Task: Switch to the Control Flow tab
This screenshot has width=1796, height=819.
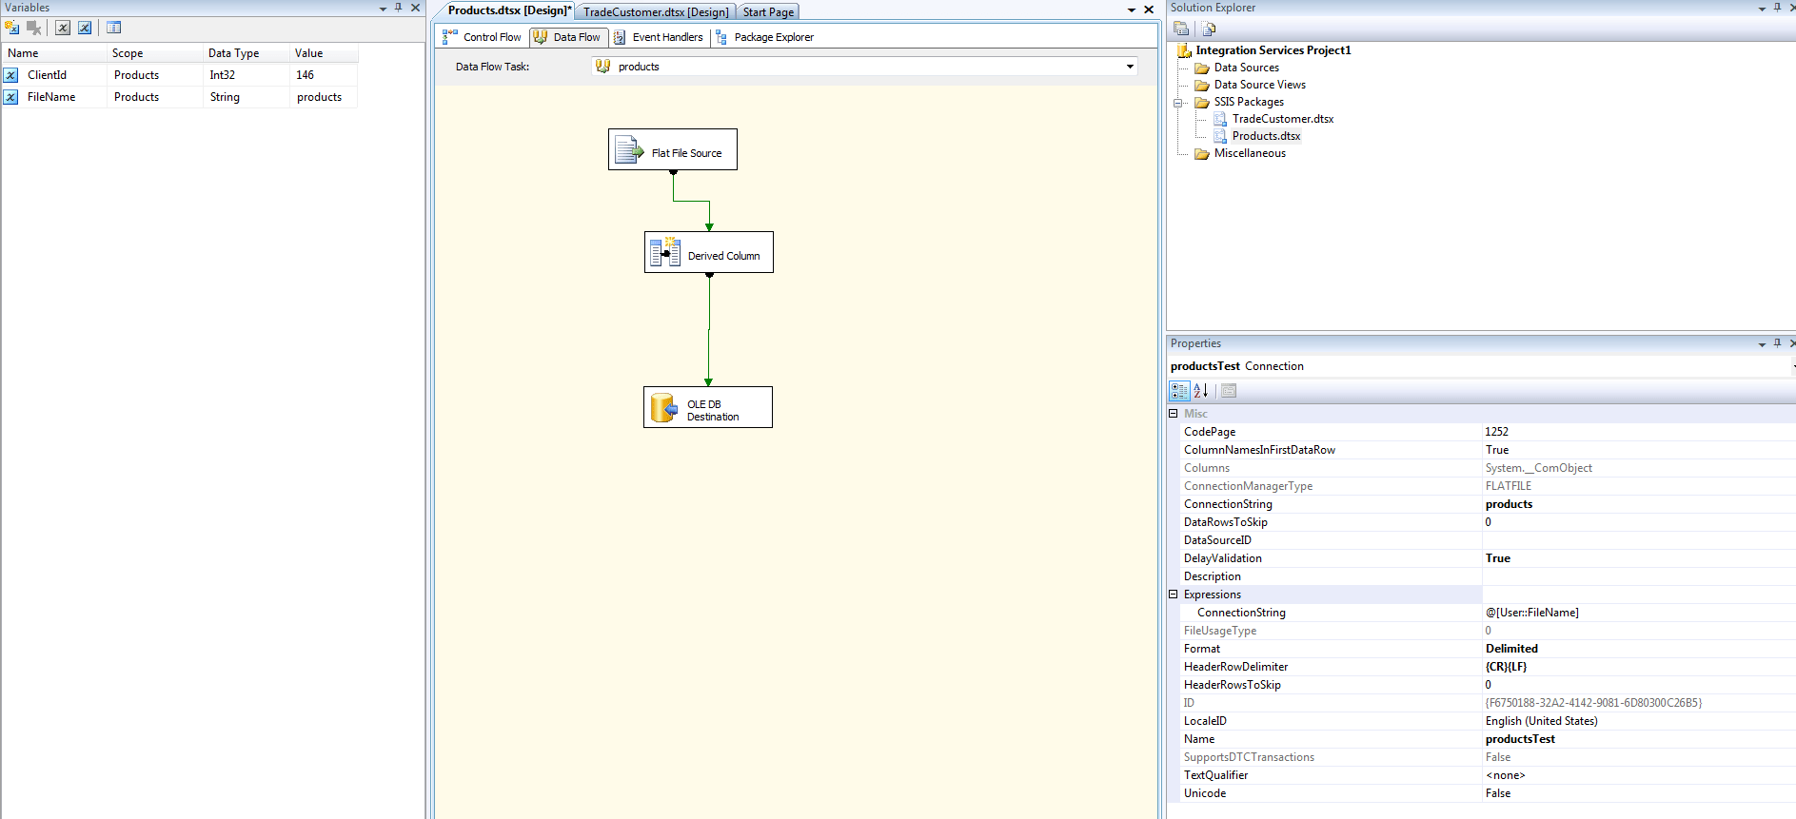Action: (x=483, y=37)
